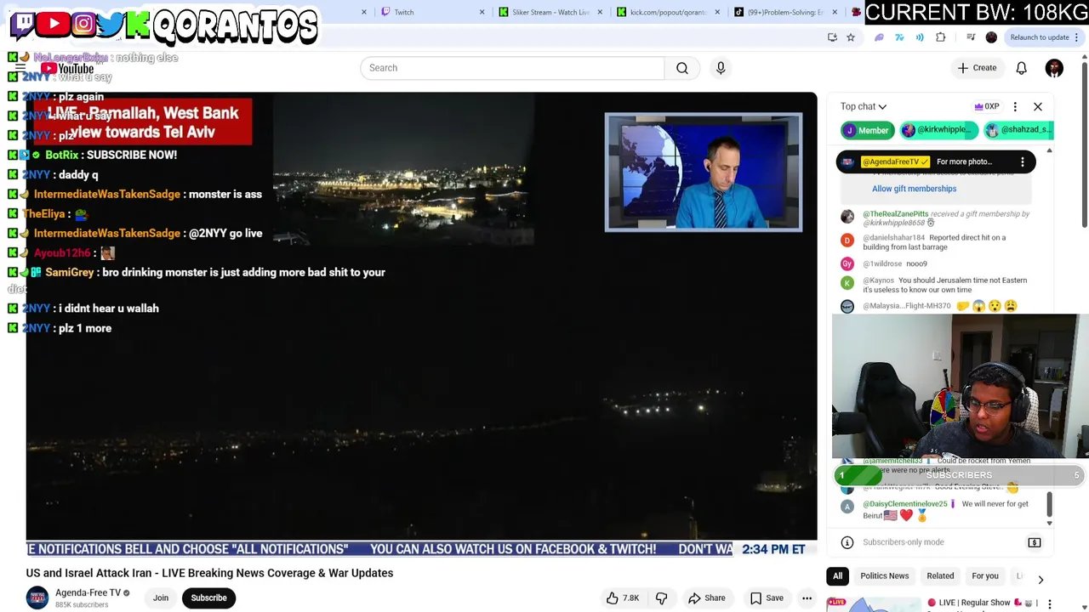Screen dimensions: 1089x612
Task: Open more actions for the video
Action: [807, 598]
